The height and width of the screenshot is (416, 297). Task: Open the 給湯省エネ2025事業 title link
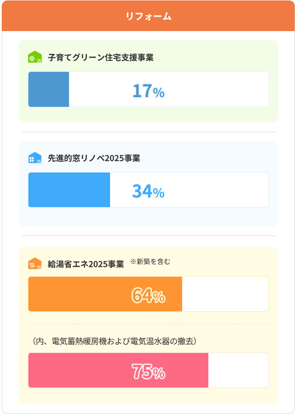pyautogui.click(x=86, y=264)
